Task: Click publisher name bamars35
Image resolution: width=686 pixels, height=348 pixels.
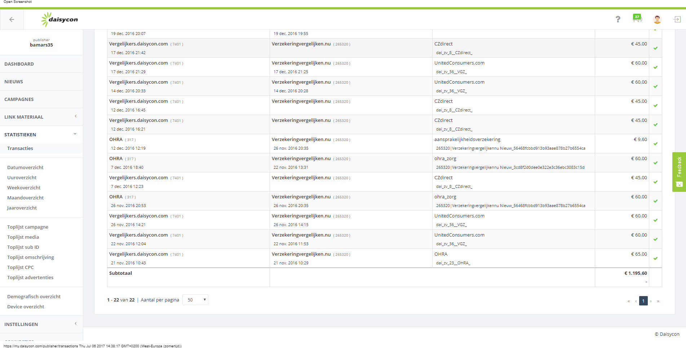Action: coord(41,45)
